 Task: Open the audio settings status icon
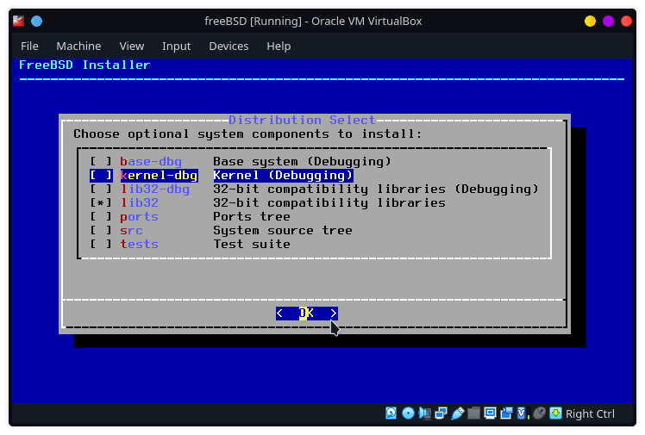click(424, 413)
